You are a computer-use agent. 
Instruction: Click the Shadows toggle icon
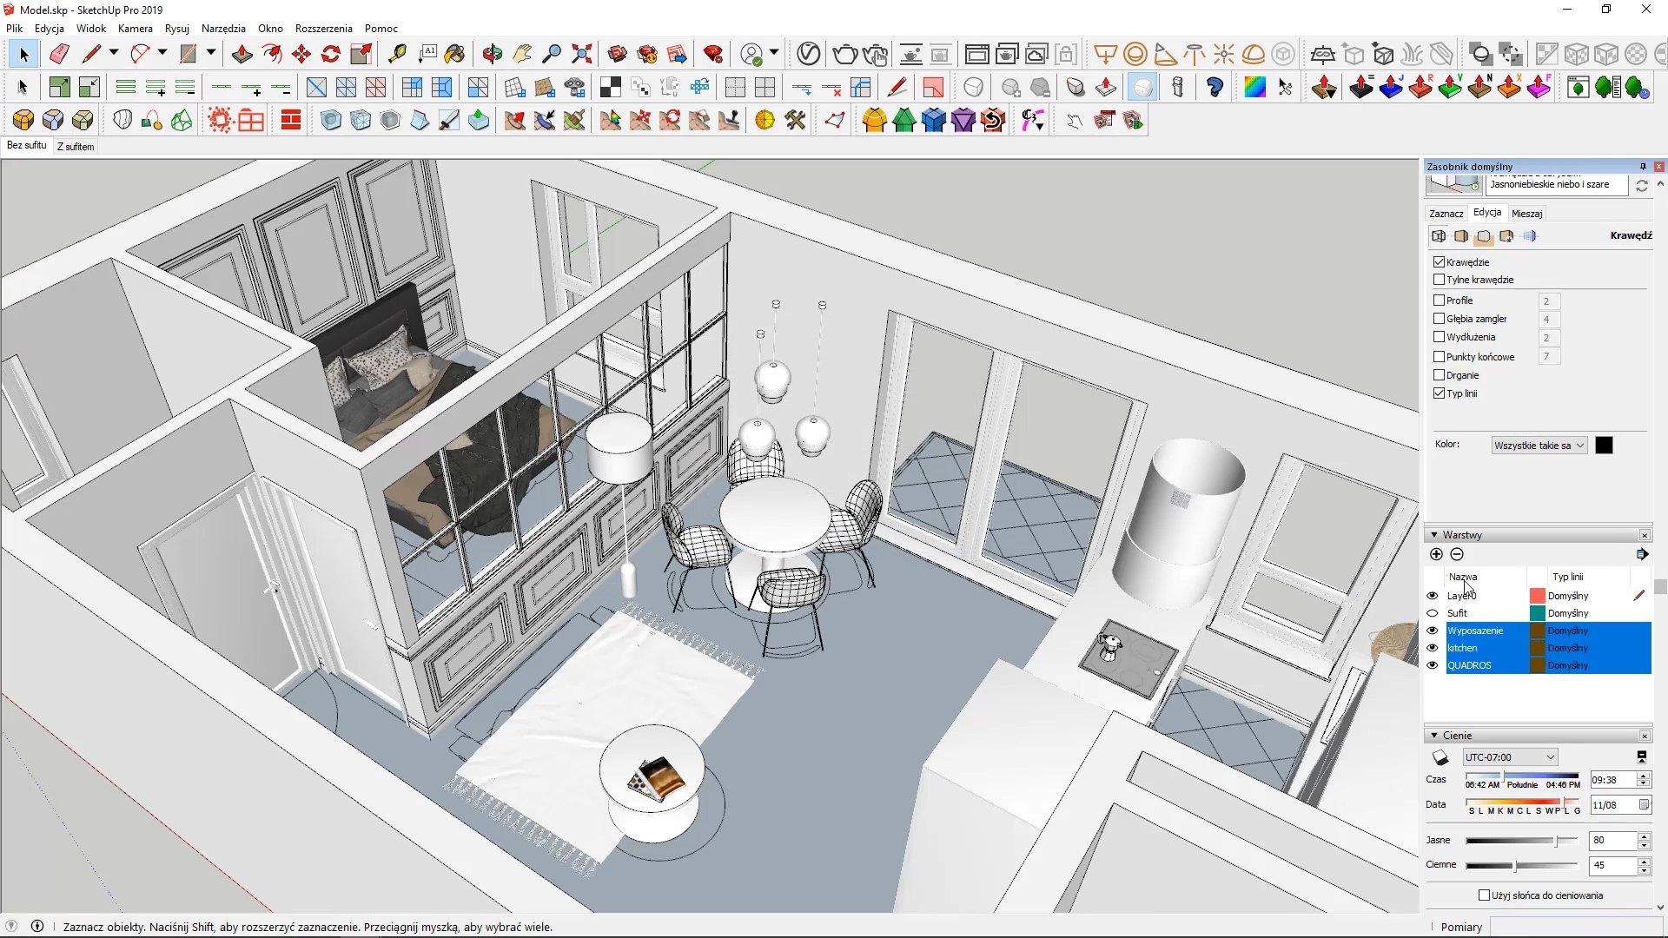[x=1441, y=756]
